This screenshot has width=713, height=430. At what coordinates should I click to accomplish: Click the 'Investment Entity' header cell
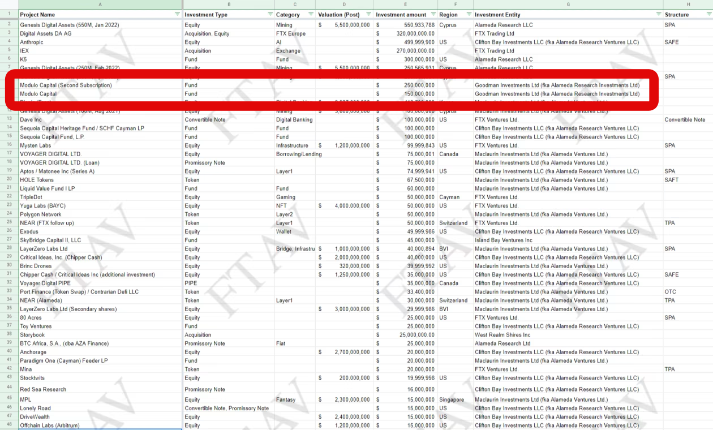pos(568,14)
